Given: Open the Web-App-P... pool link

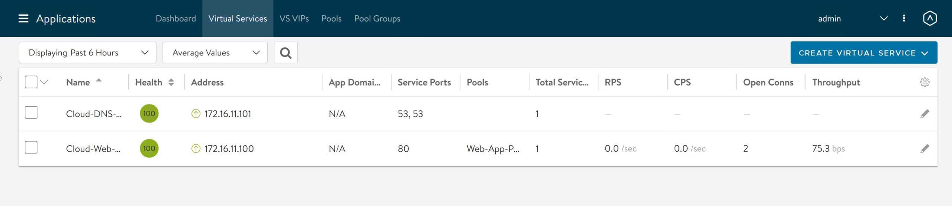Looking at the screenshot, I should point(493,149).
